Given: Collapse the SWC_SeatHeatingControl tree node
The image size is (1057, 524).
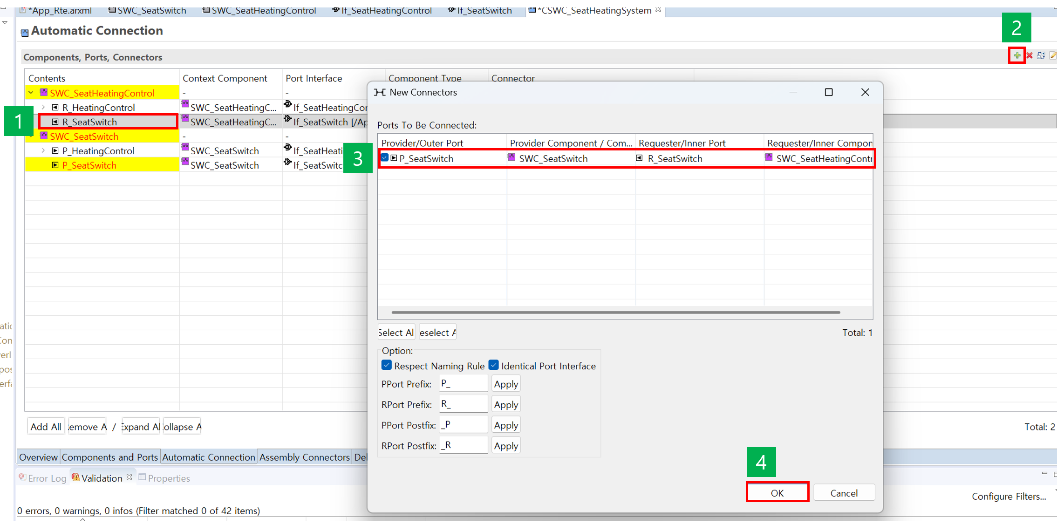Looking at the screenshot, I should coord(31,93).
